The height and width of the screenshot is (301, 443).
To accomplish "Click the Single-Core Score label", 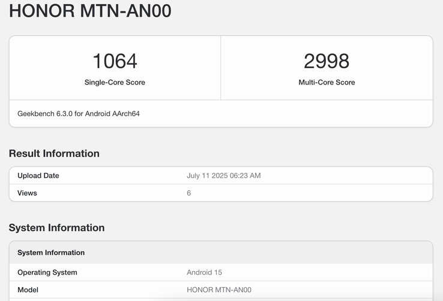I will point(115,83).
